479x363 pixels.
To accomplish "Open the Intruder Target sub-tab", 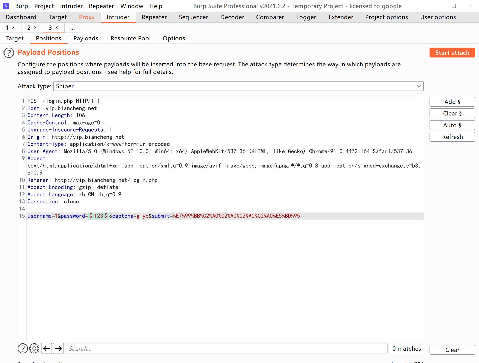I will coord(15,38).
